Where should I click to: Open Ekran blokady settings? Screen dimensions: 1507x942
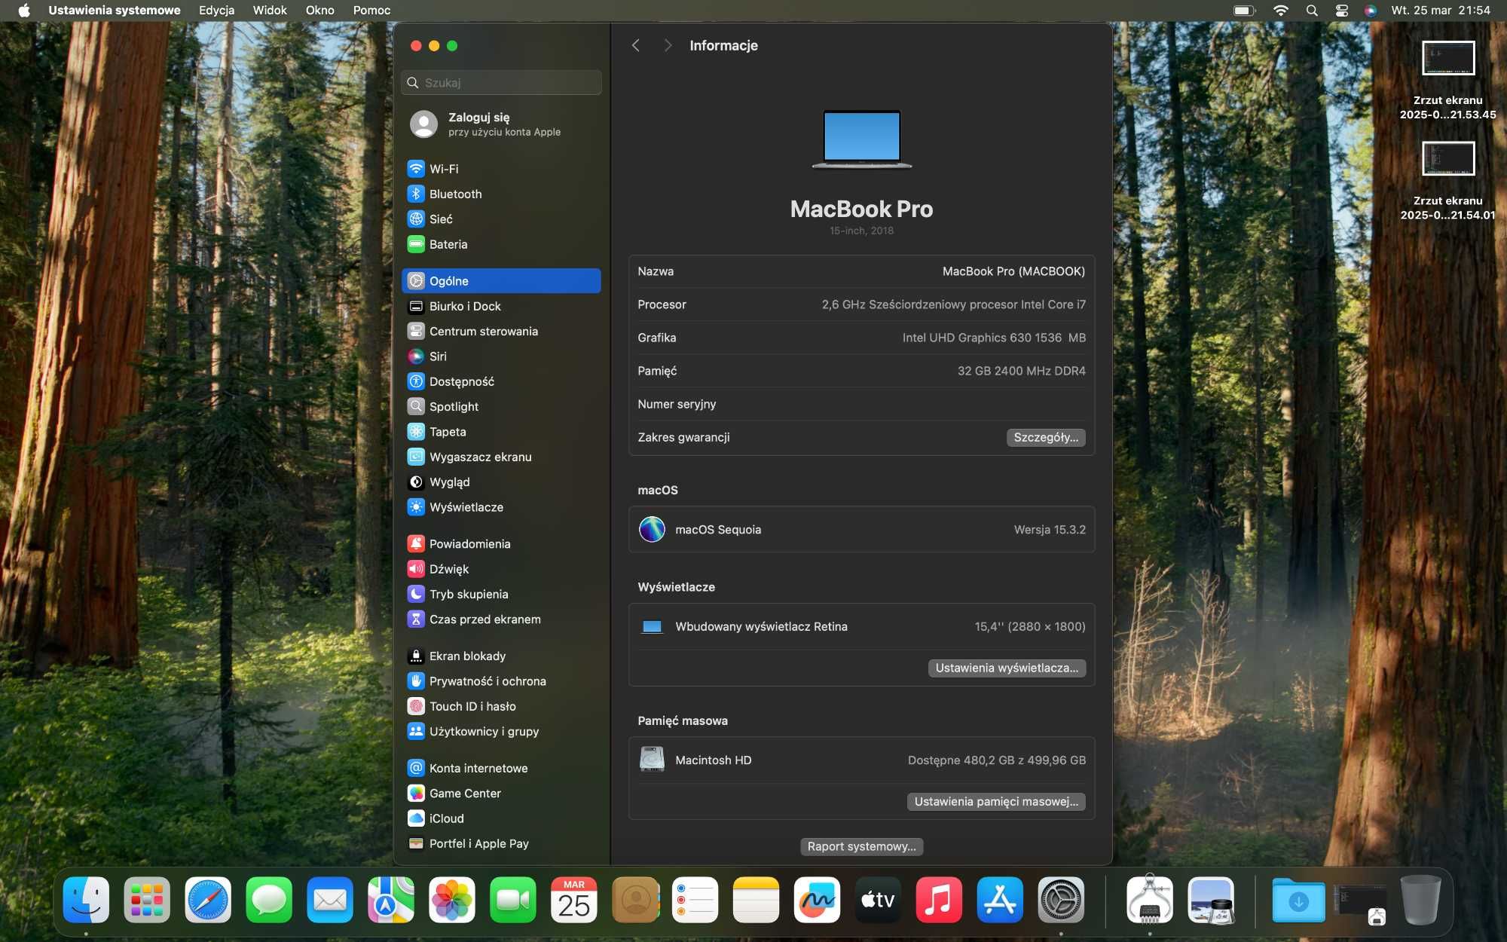[x=501, y=656]
